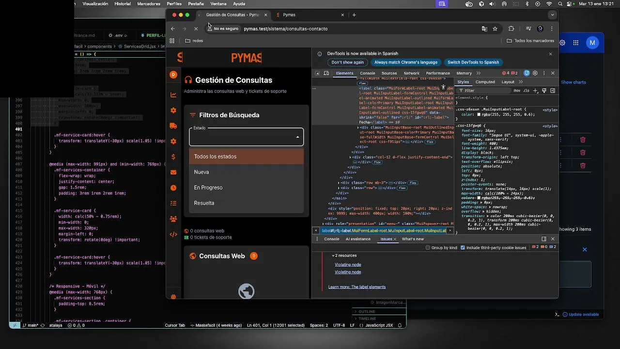
Task: Click the address bar URL pymas.test
Action: pyautogui.click(x=286, y=29)
